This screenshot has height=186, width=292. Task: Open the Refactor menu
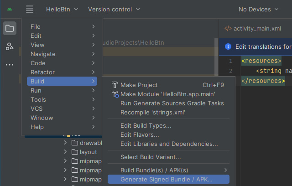click(x=42, y=72)
